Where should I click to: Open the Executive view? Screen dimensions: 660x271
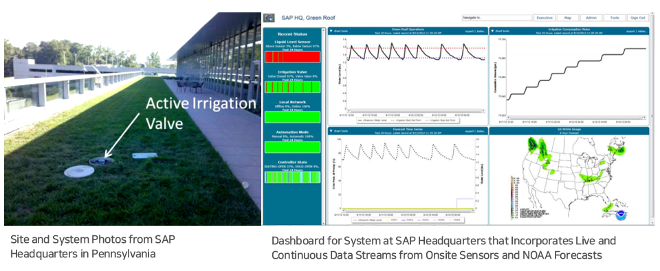tap(544, 18)
